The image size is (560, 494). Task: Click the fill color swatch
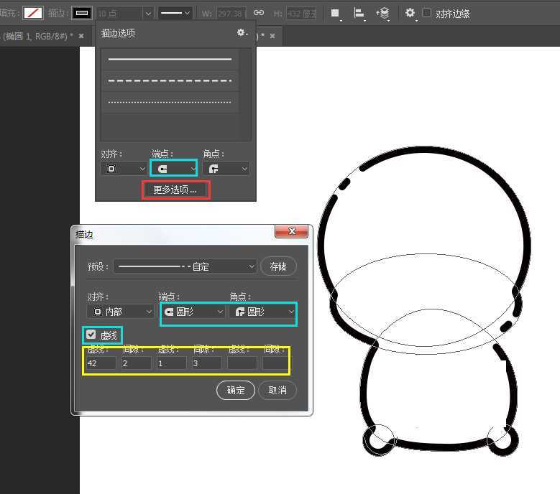coord(33,13)
